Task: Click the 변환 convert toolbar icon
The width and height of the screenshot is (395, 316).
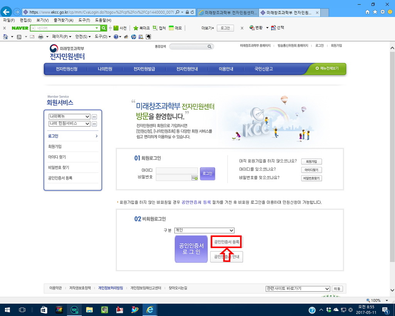Action: click(x=256, y=28)
